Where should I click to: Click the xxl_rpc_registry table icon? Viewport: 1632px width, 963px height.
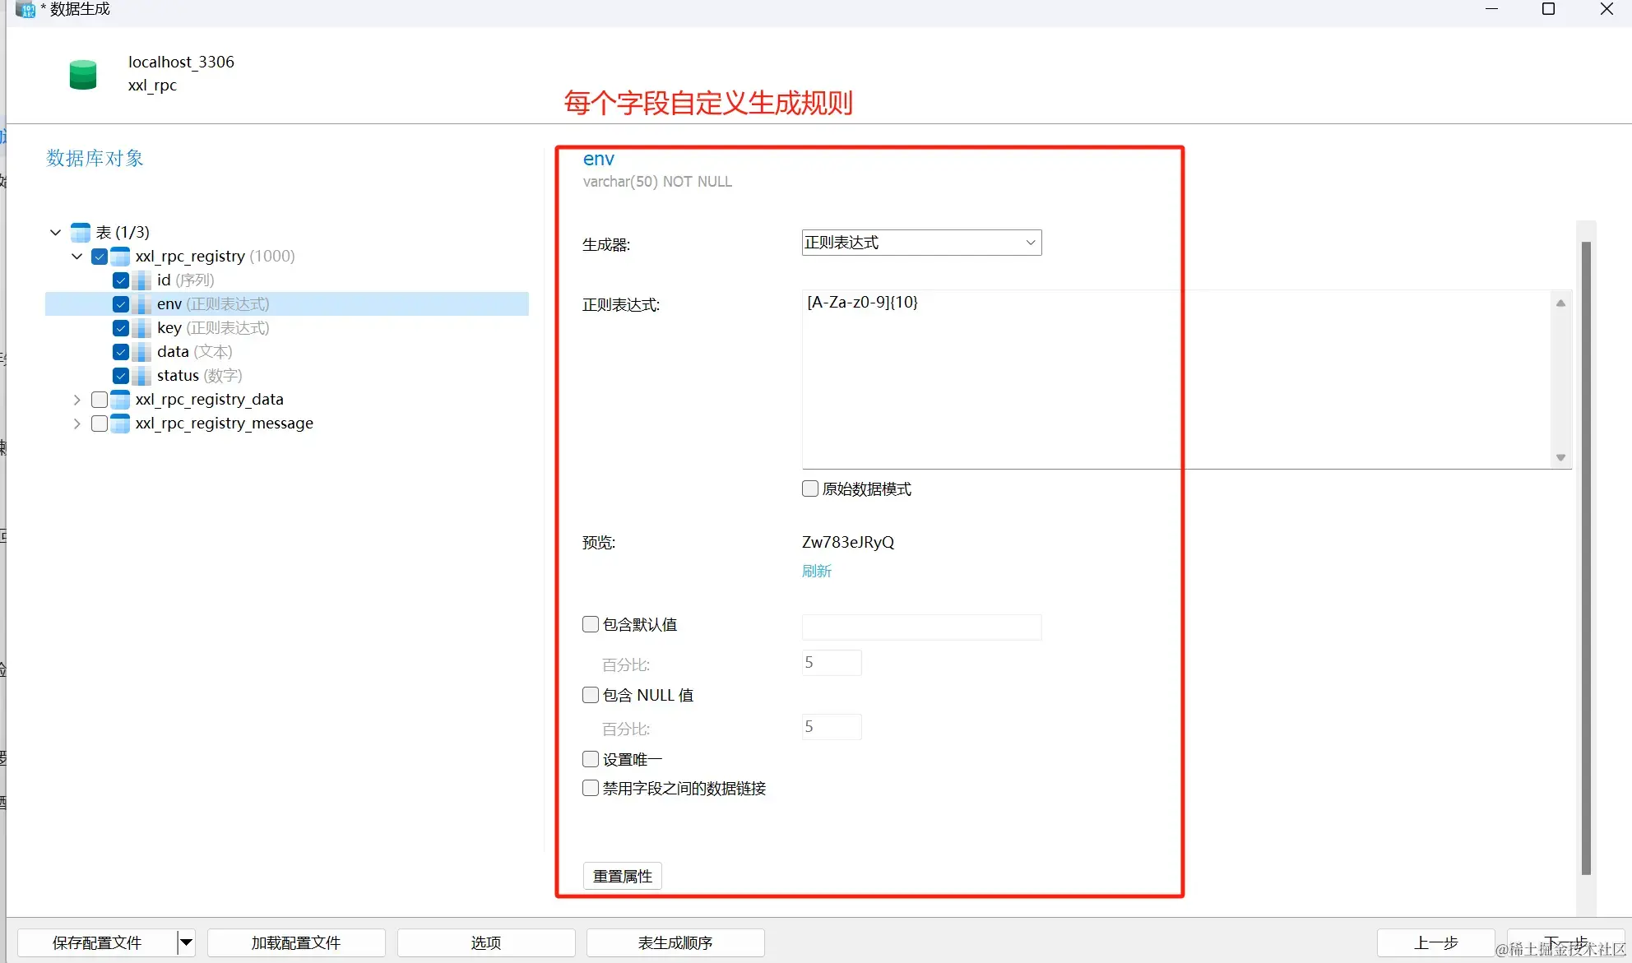120,257
